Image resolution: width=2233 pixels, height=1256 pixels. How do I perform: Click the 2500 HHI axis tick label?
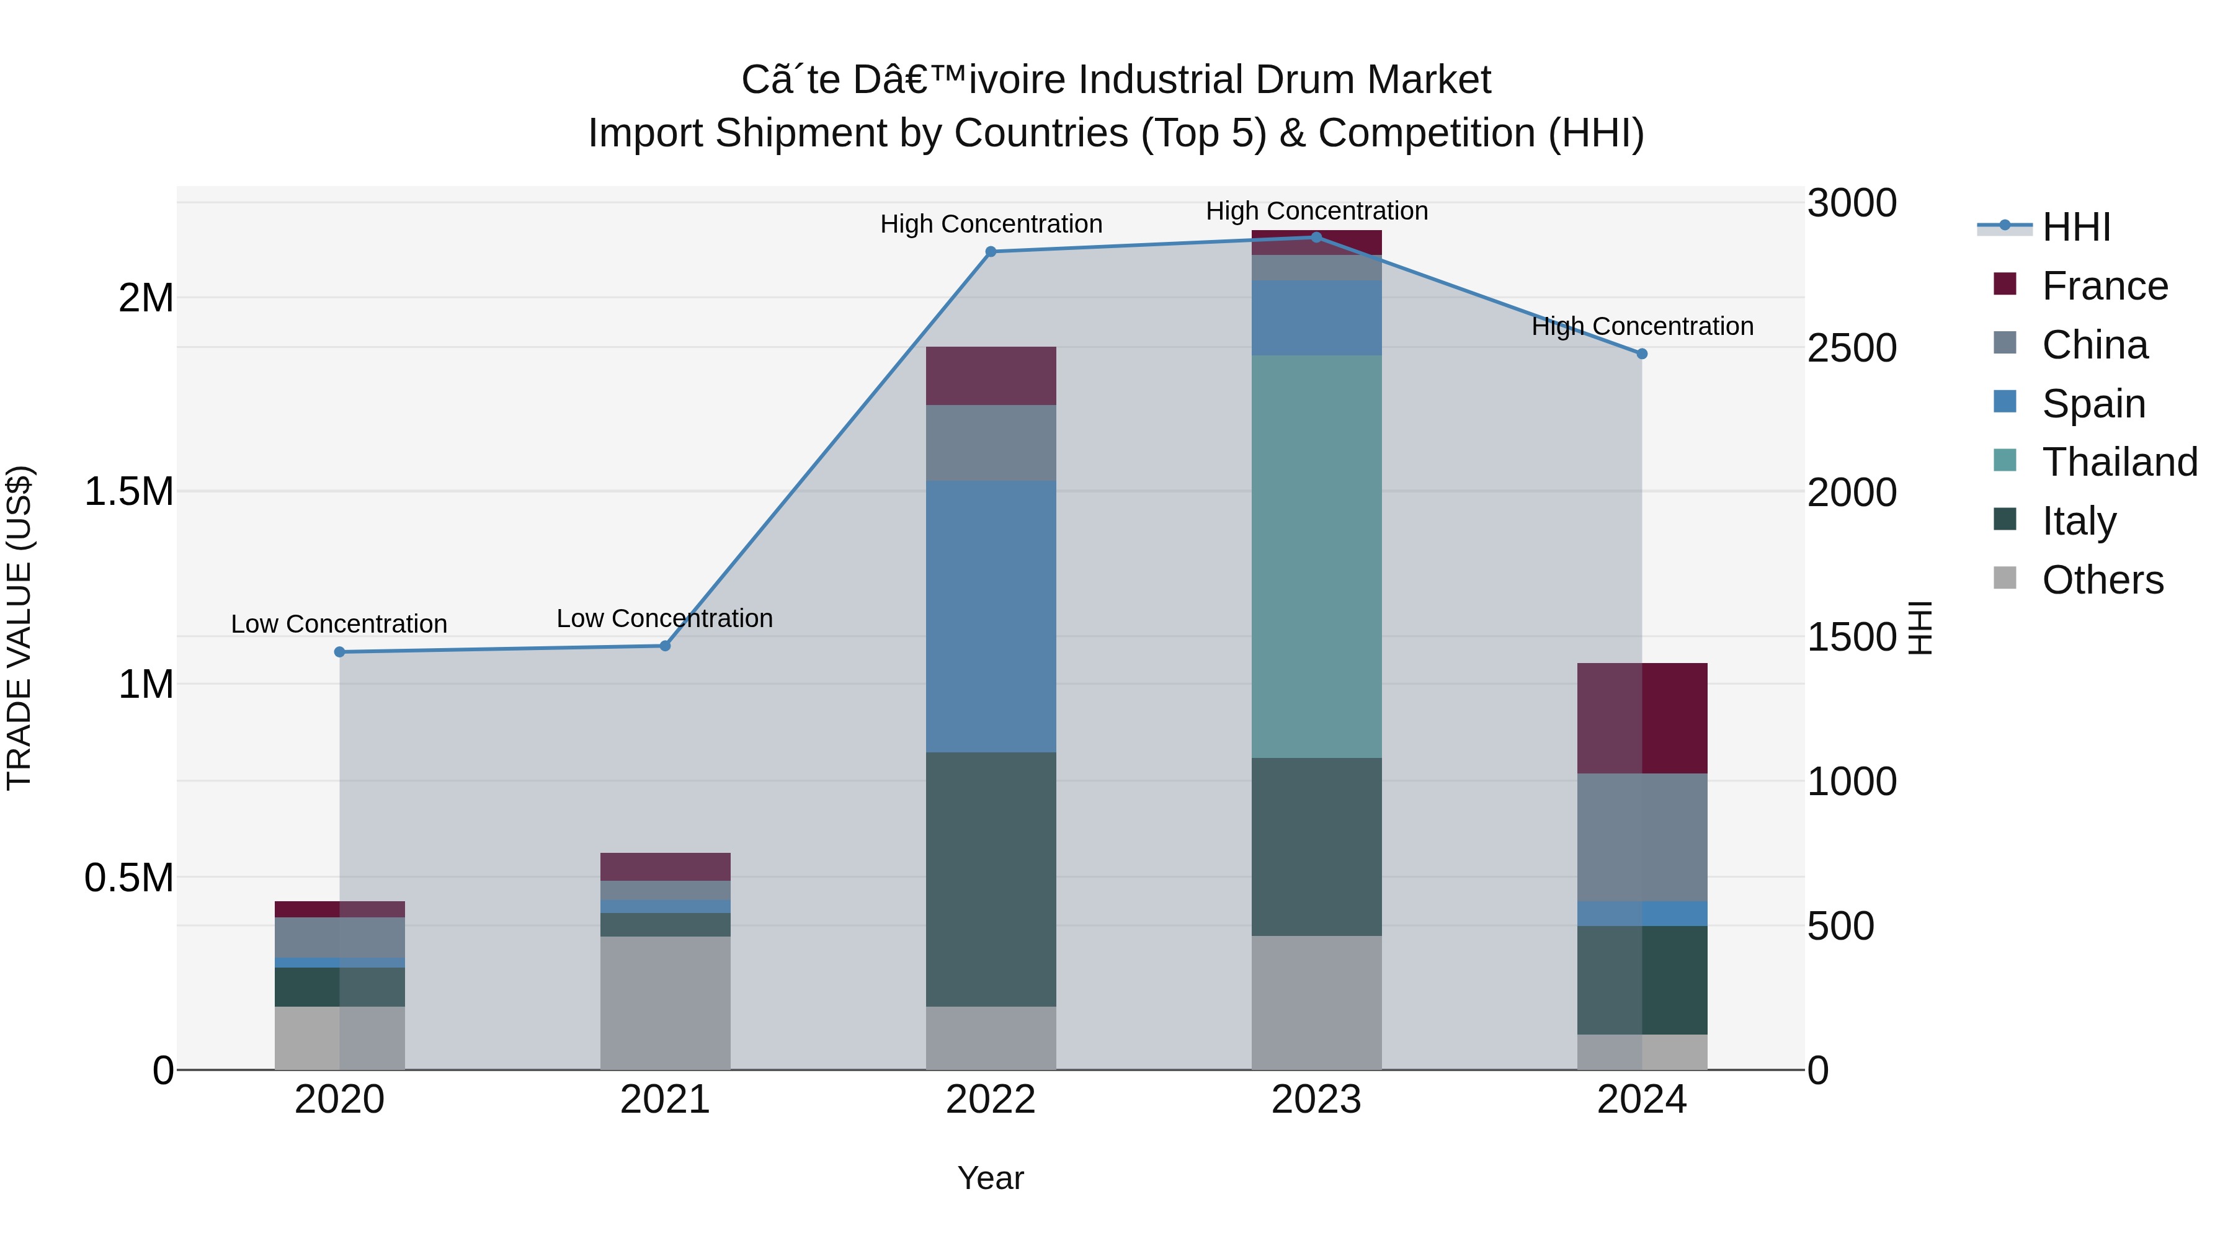(1852, 347)
